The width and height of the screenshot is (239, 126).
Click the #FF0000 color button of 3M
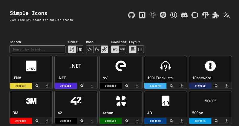pos(21,121)
